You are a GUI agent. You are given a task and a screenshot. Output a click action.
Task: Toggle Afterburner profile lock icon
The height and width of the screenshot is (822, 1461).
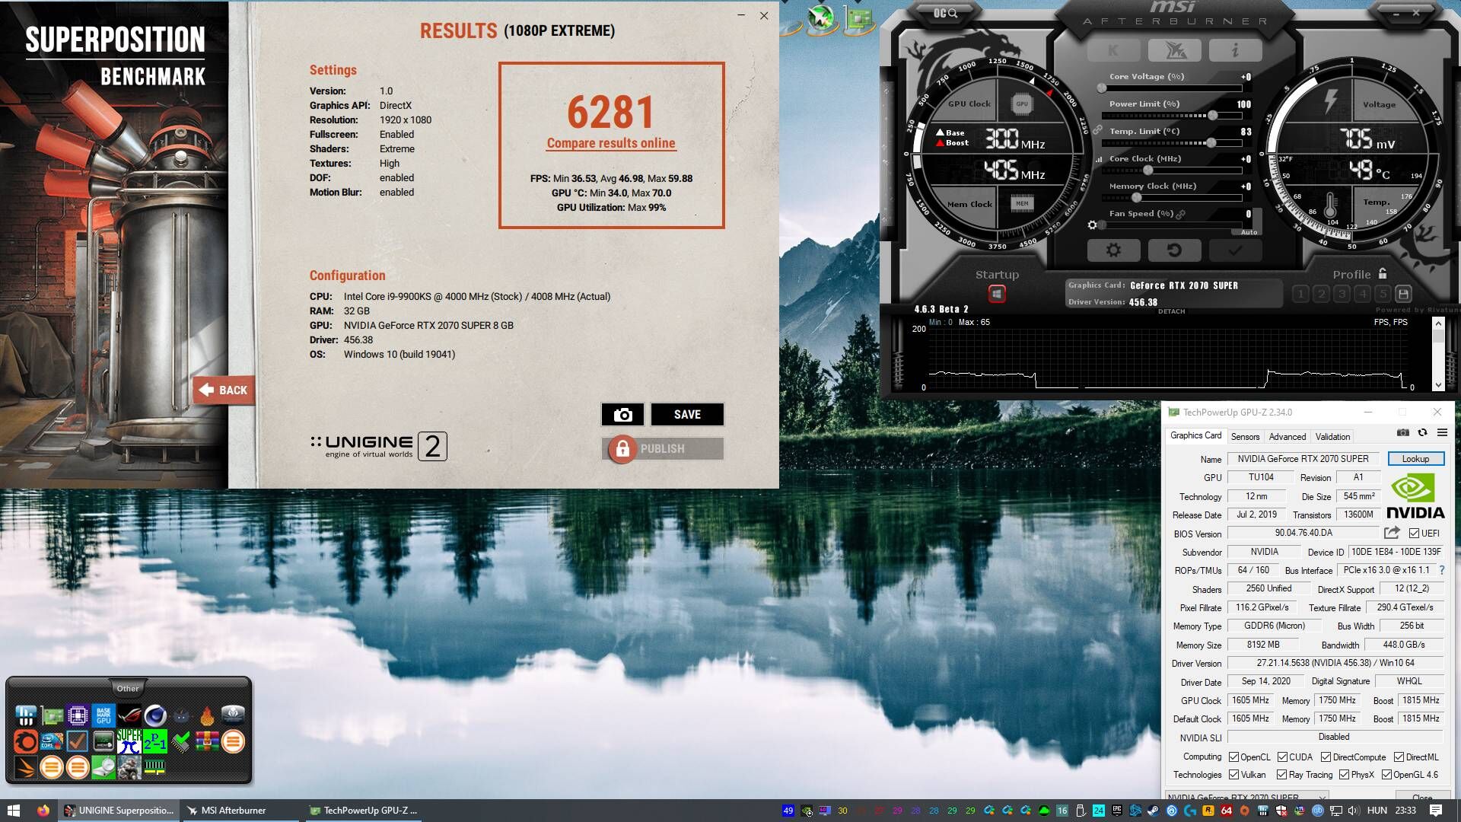1383,274
